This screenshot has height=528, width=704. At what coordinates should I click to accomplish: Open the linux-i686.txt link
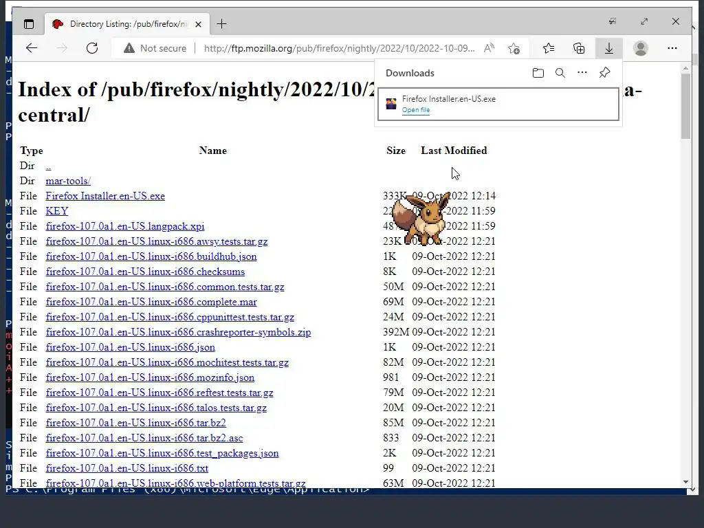(x=127, y=468)
